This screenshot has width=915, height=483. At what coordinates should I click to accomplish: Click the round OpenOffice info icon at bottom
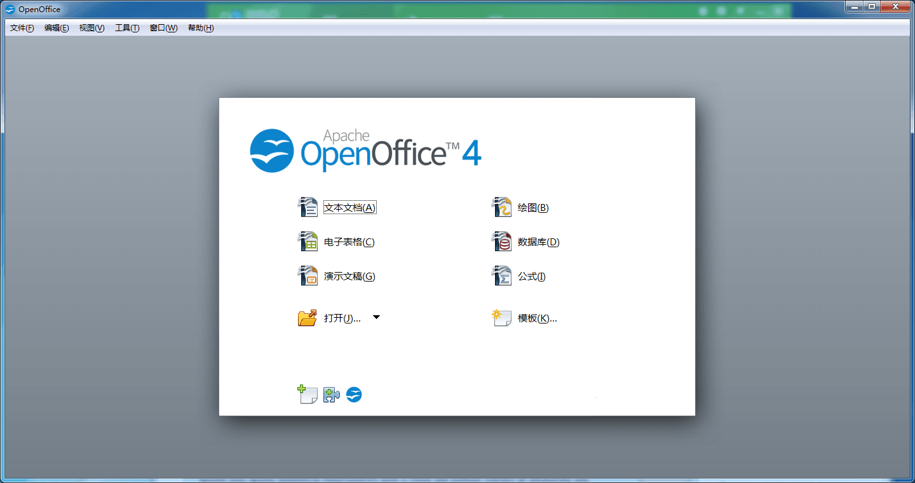354,395
